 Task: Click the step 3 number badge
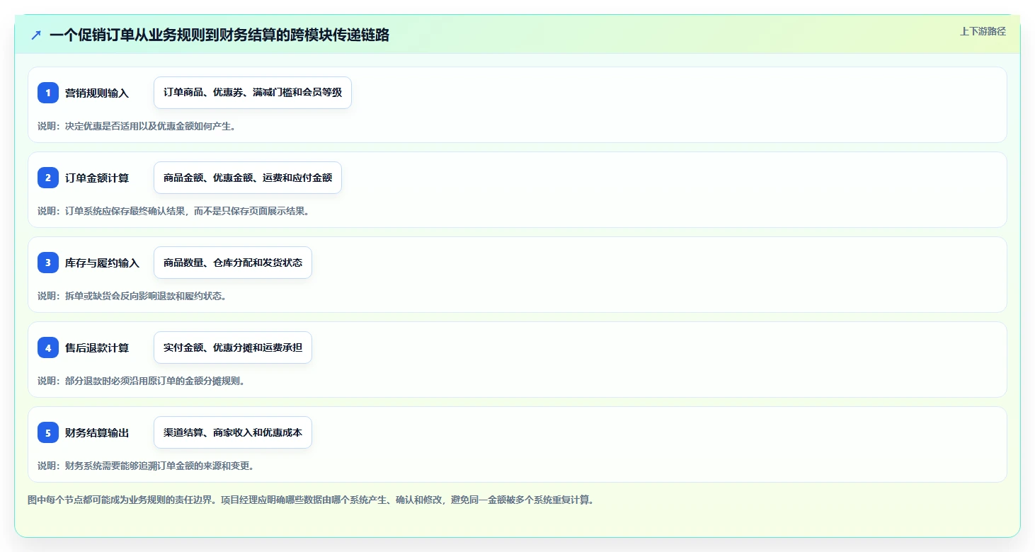pyautogui.click(x=48, y=263)
